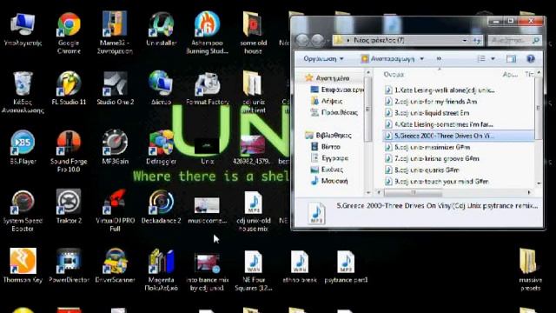This screenshot has width=556, height=313.
Task: Select Documents (Έγγραφα) library
Action: [x=329, y=158]
